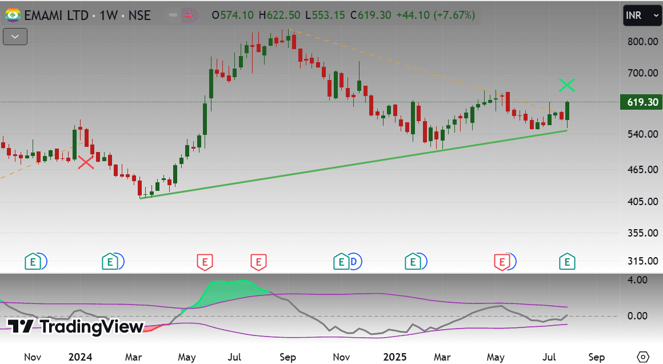
Task: Click the dotted pink wavy-lines icon in legend
Action: (x=189, y=15)
